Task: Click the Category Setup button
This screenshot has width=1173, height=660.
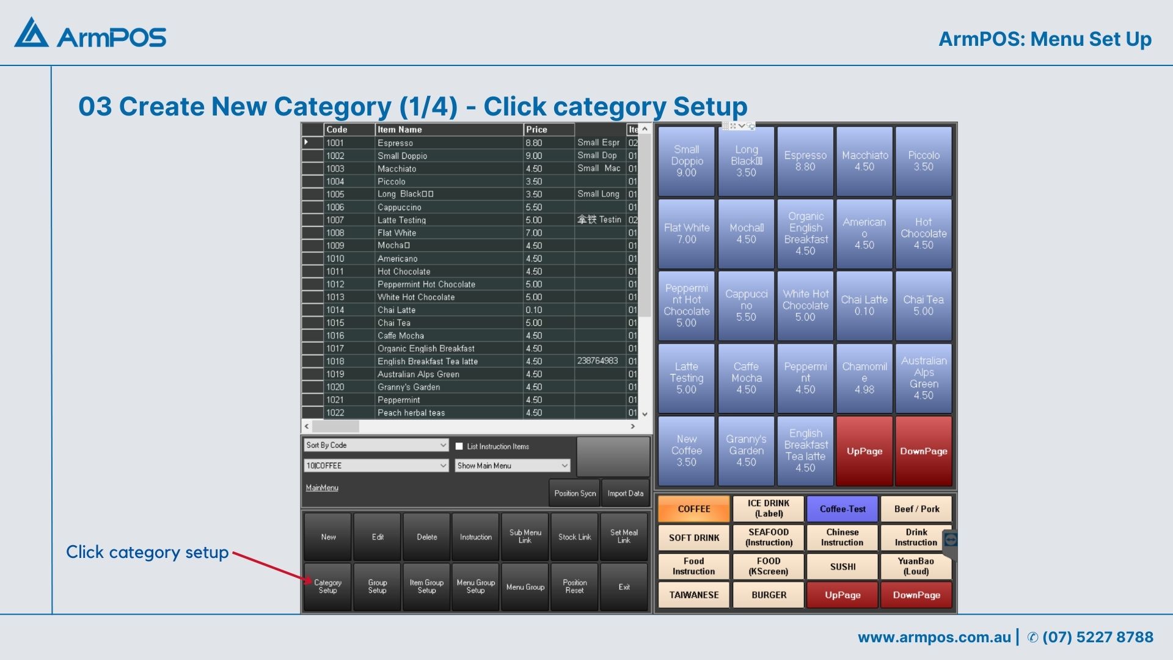Action: point(327,587)
